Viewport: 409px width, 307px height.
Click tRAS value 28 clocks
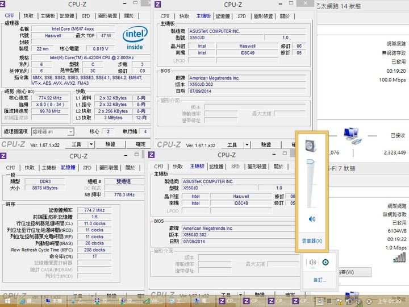click(x=94, y=243)
